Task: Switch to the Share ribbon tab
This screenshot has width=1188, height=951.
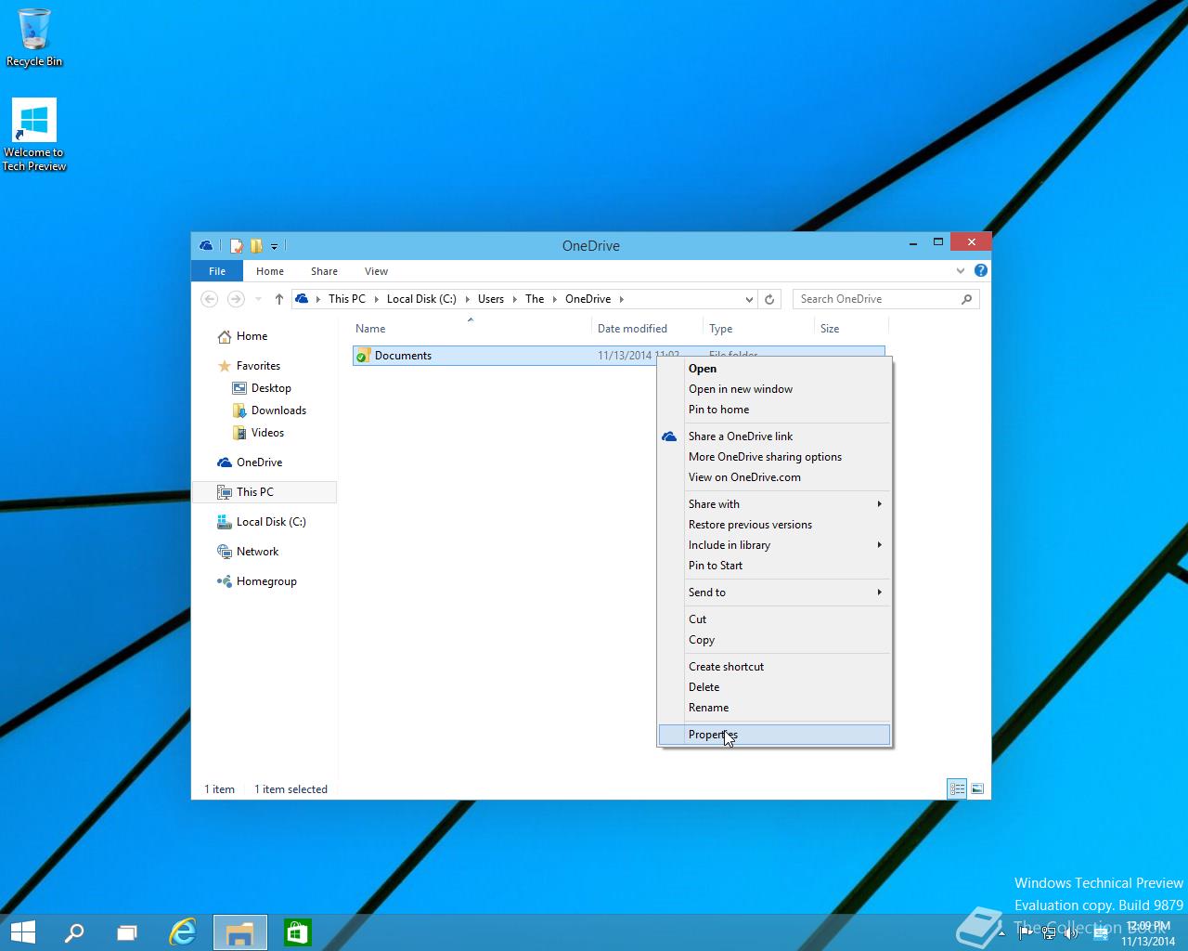Action: point(324,271)
